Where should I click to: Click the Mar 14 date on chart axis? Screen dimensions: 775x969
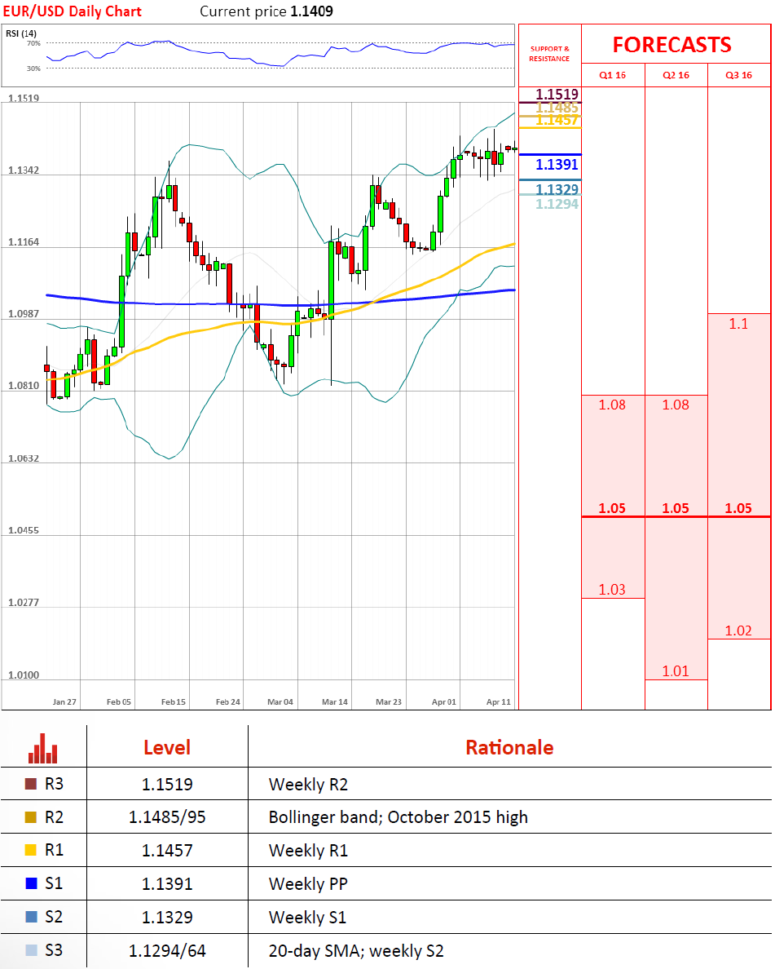(334, 701)
